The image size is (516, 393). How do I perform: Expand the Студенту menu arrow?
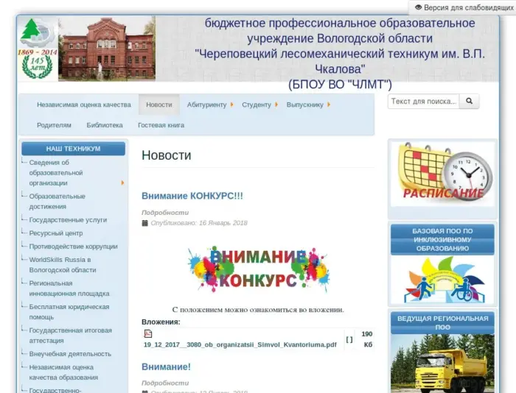276,105
